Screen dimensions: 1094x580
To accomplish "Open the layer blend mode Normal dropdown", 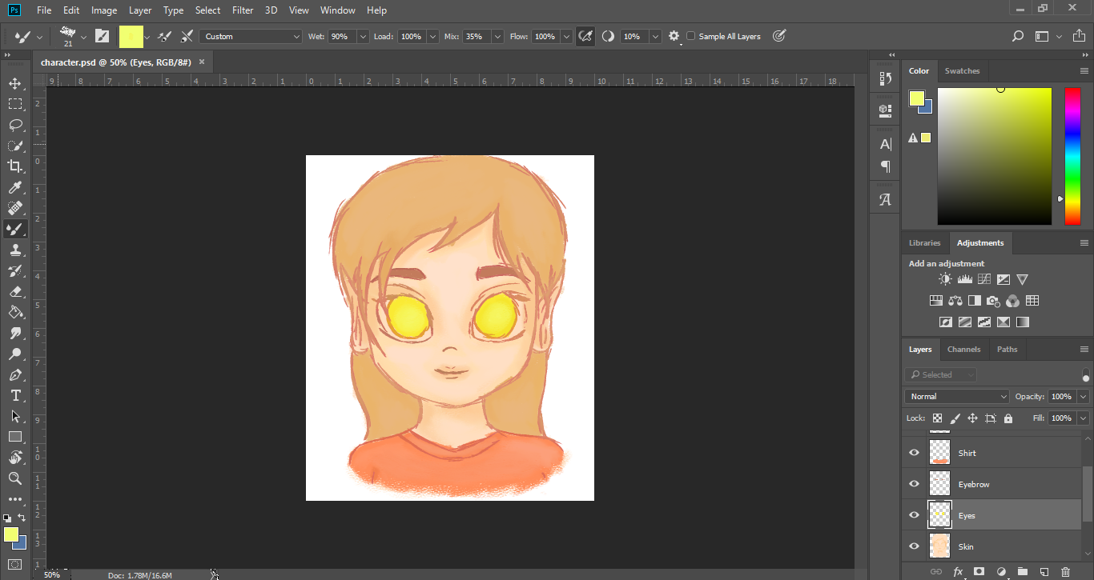I will [x=957, y=396].
